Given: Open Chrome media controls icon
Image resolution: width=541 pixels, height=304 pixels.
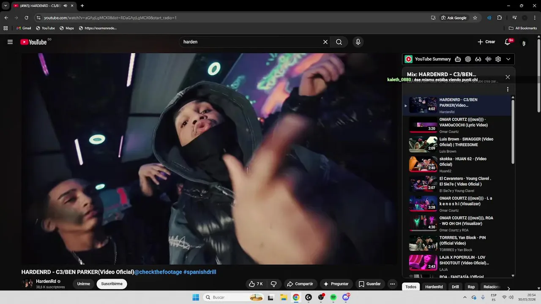Looking at the screenshot, I should click(514, 18).
